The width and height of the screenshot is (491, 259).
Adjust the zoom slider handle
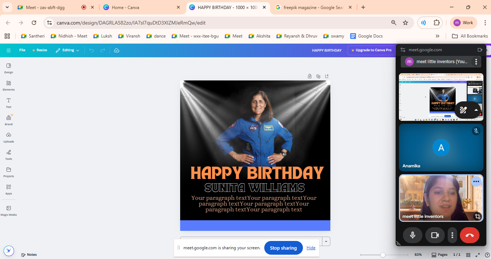coord(383,255)
